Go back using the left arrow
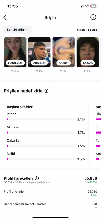101x220 pixels. [5, 17]
